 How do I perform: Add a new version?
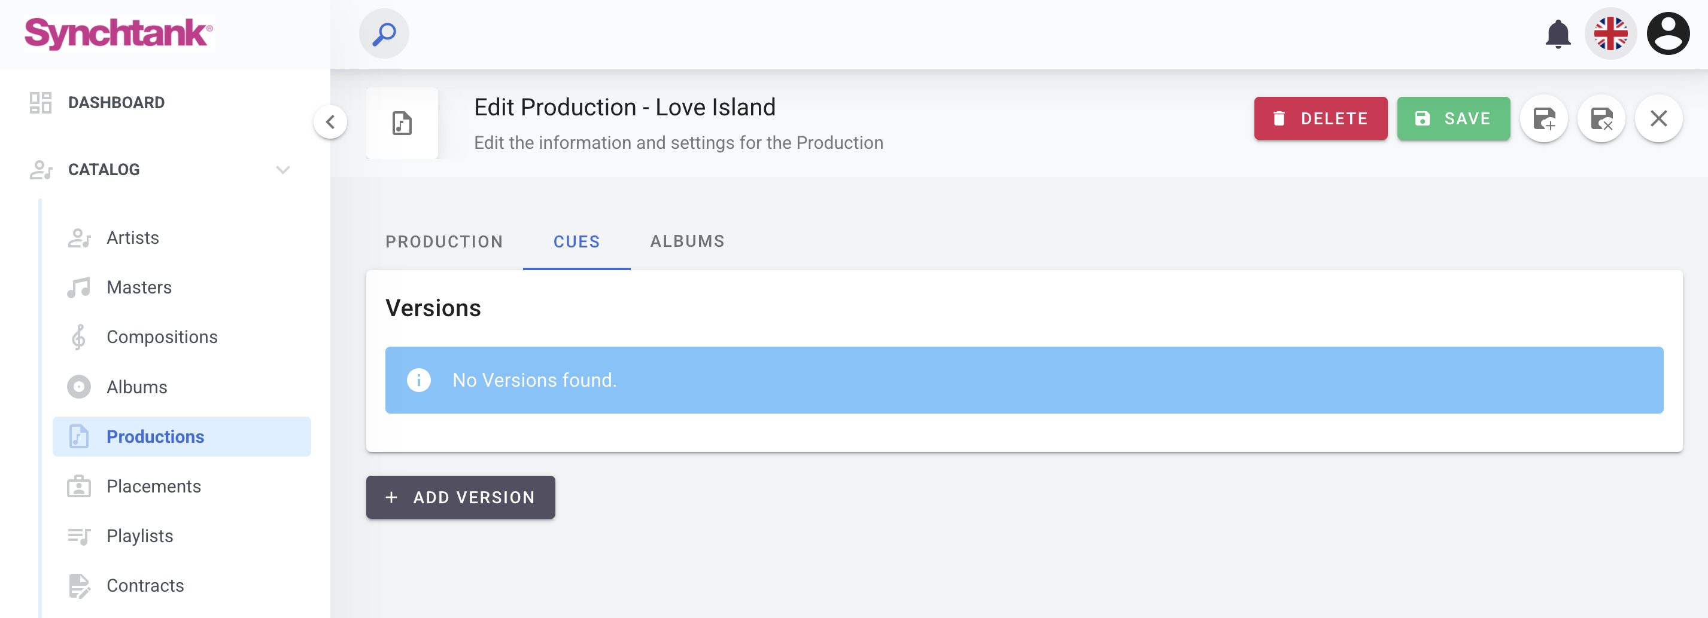click(460, 497)
